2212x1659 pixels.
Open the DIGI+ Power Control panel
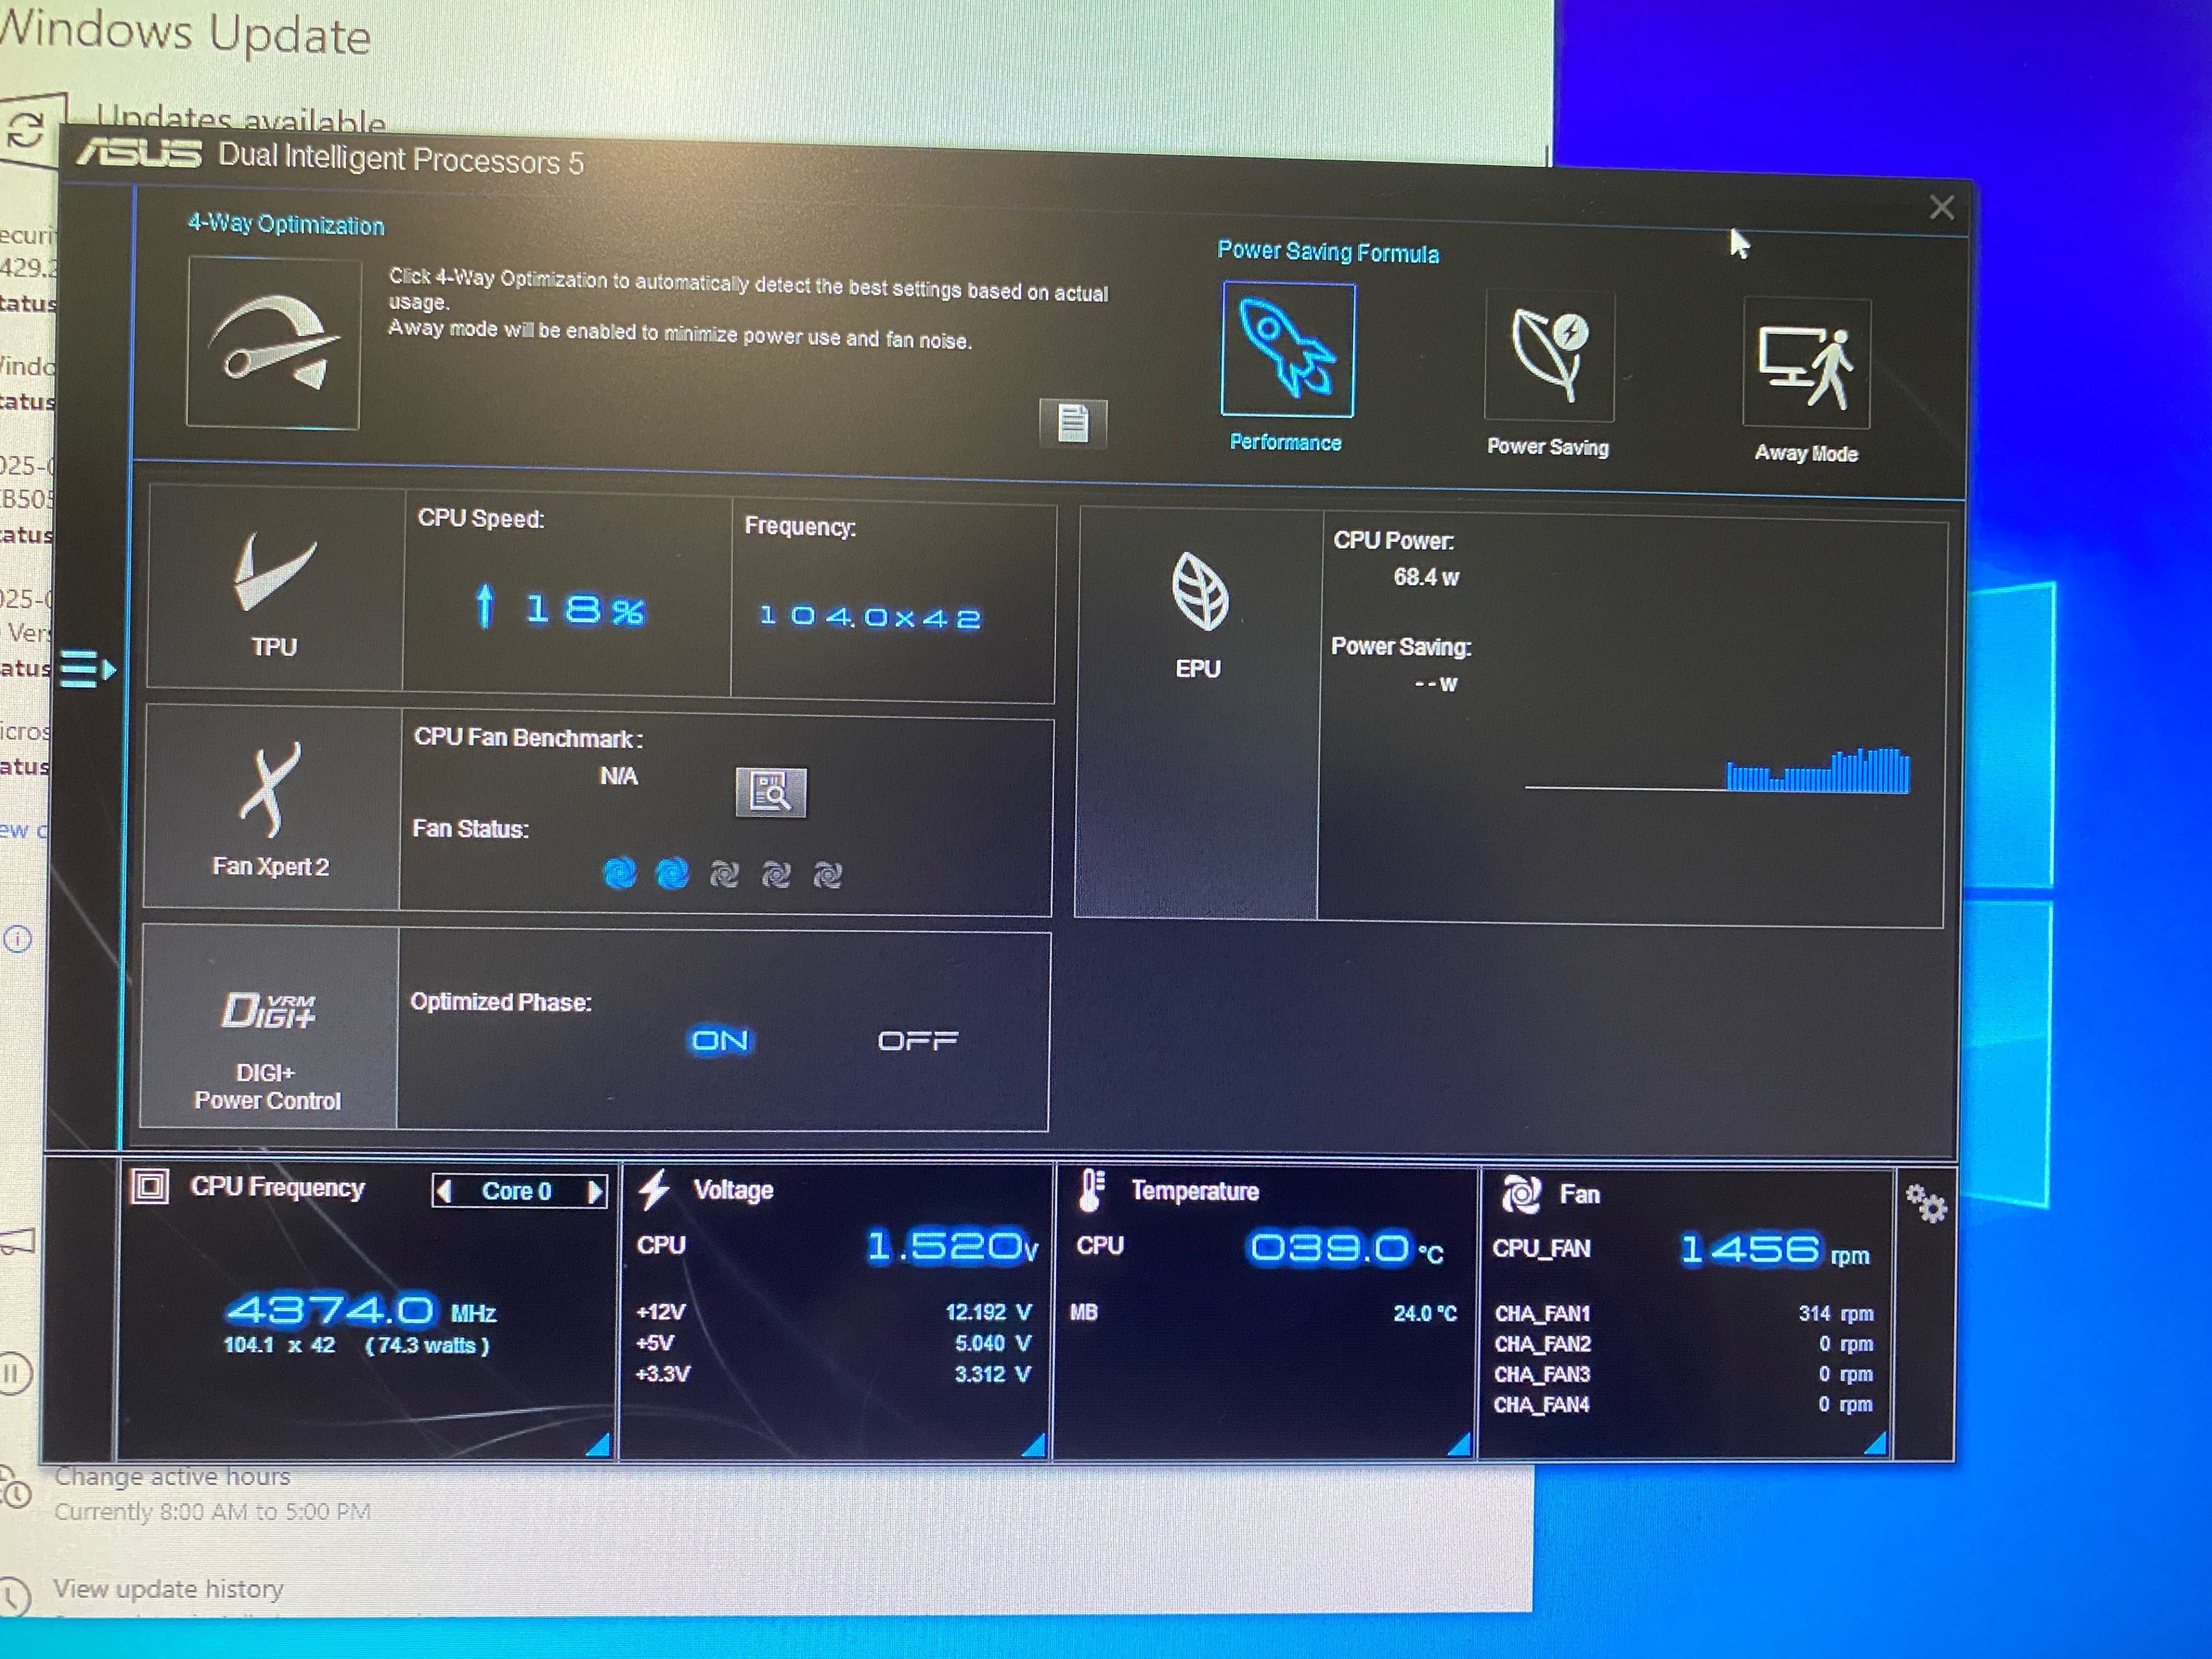[x=269, y=1027]
